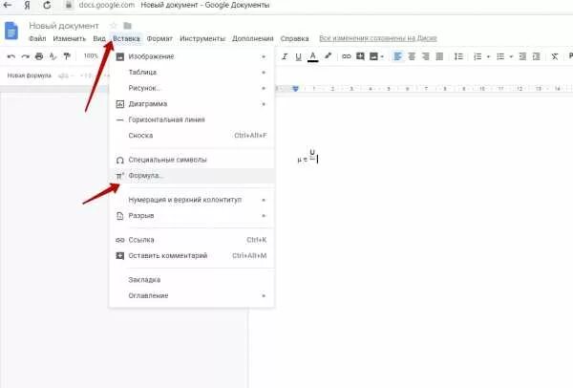Open the Вид menu

click(x=99, y=38)
